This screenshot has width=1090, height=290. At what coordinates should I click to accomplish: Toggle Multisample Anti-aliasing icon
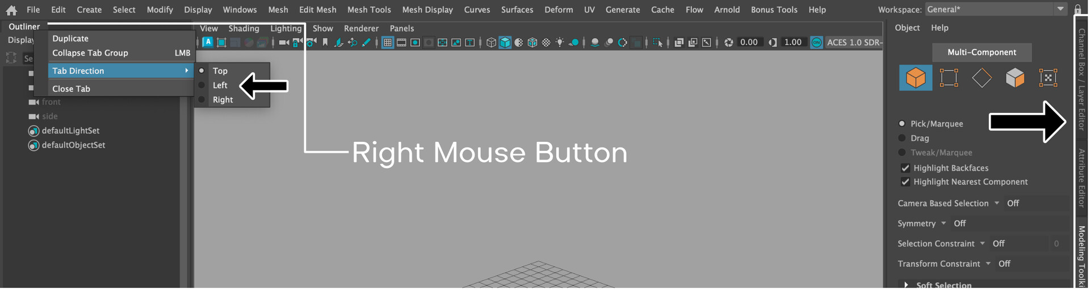coord(623,43)
